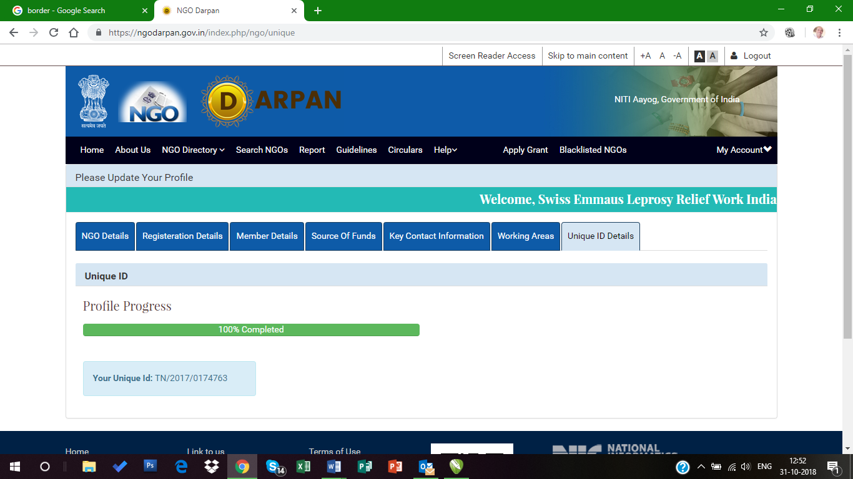Open the Chrome three-dot menu
This screenshot has height=479, width=853.
coord(839,32)
